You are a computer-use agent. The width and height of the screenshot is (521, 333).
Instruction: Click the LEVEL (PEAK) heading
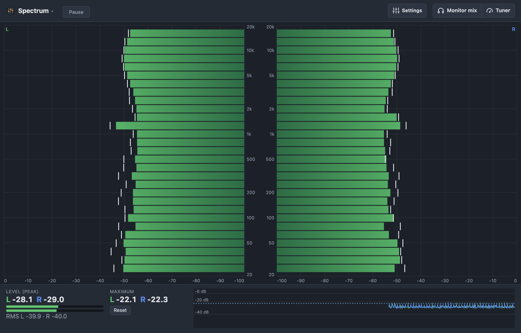click(x=22, y=292)
